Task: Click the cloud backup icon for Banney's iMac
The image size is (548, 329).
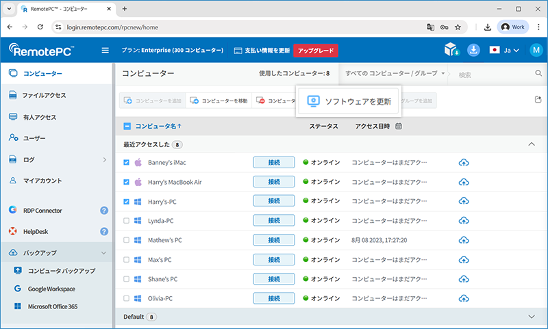Action: point(464,162)
